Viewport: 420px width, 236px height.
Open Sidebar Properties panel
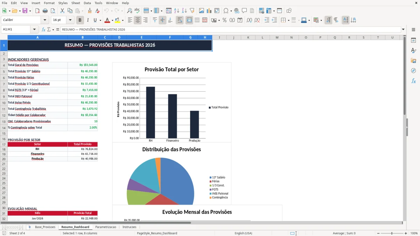(x=413, y=41)
